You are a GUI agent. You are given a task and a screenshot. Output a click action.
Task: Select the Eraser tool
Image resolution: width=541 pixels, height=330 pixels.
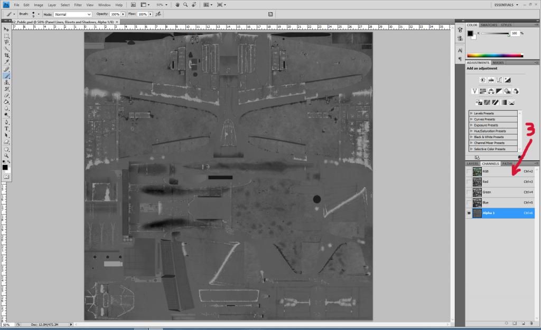point(7,95)
